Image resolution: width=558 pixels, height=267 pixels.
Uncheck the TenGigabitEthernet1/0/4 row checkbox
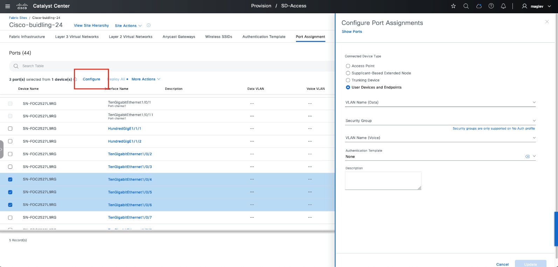point(10,180)
